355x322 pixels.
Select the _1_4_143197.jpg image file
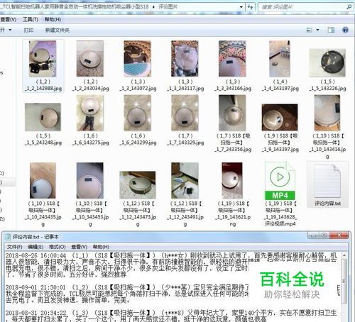280,59
